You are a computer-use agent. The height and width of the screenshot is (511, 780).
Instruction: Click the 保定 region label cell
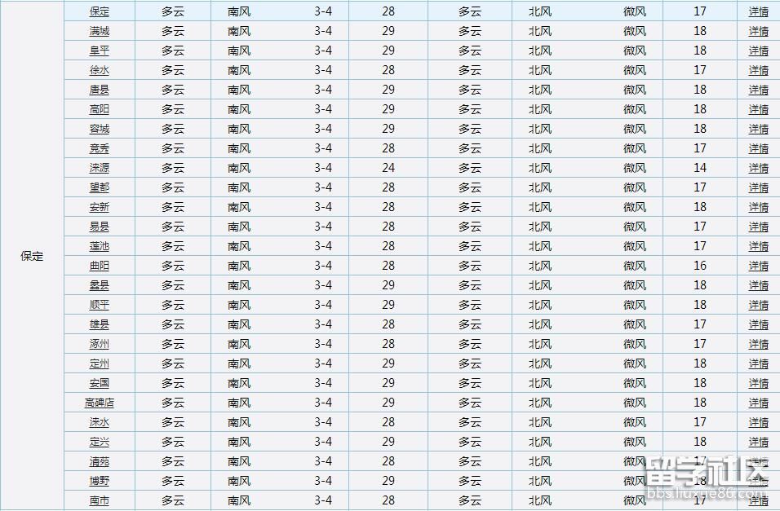coord(31,256)
